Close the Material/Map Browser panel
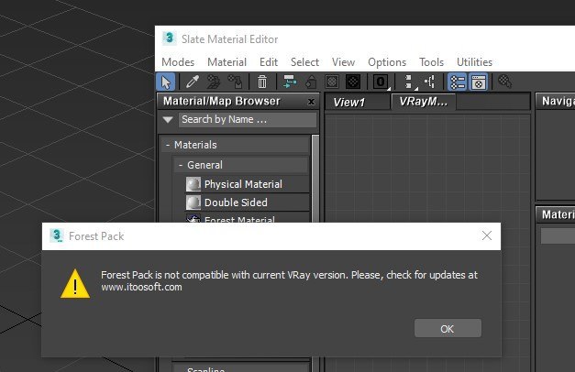Viewport: 575px width, 372px height. pos(311,102)
